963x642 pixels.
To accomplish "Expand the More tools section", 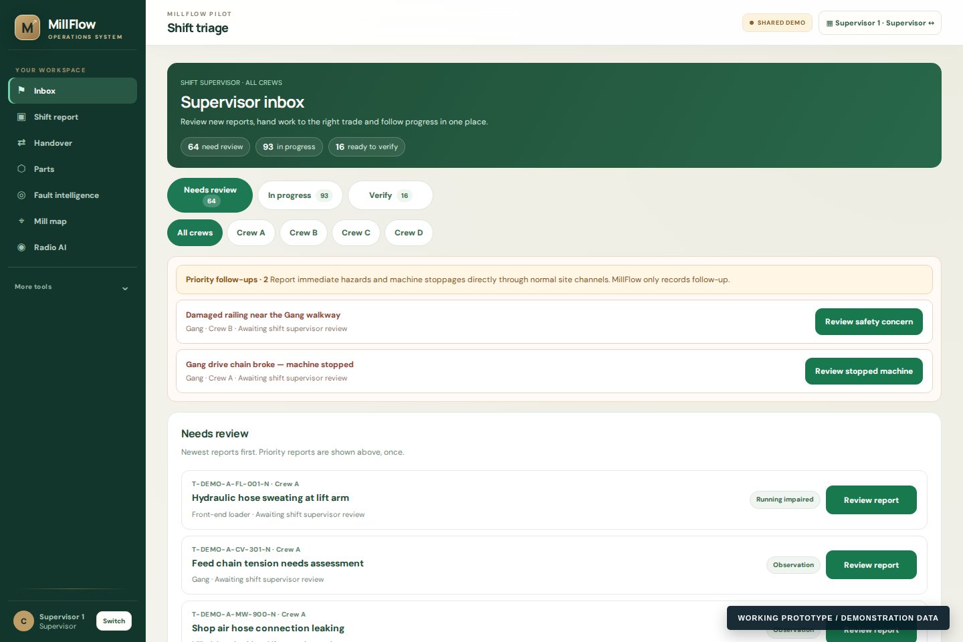I will coord(72,288).
